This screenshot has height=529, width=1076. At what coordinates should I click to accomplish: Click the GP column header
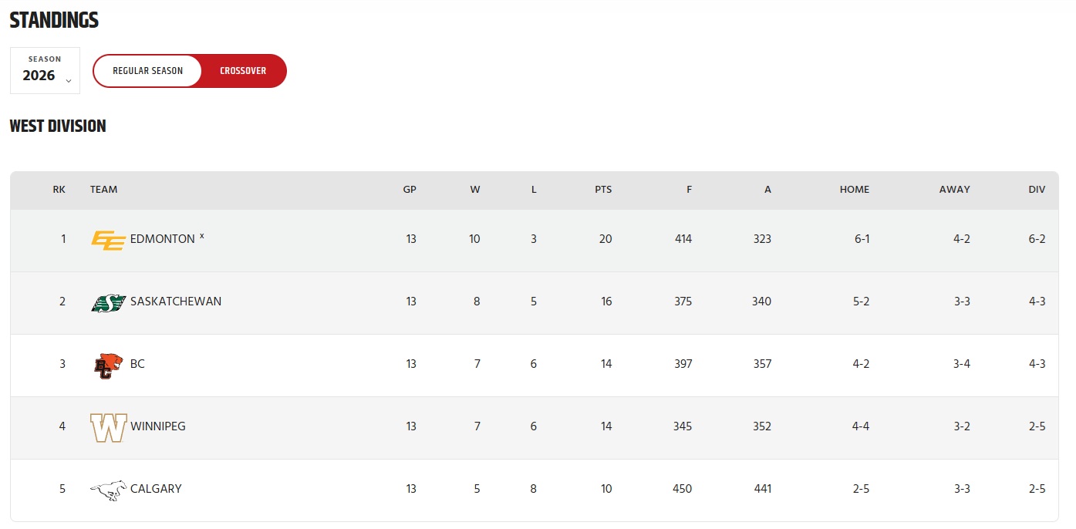(410, 190)
